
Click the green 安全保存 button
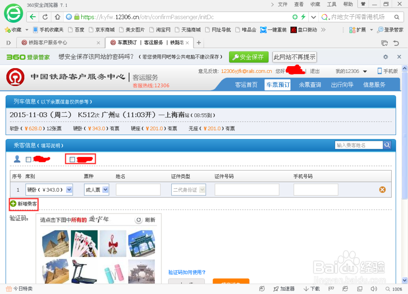[x=248, y=57]
